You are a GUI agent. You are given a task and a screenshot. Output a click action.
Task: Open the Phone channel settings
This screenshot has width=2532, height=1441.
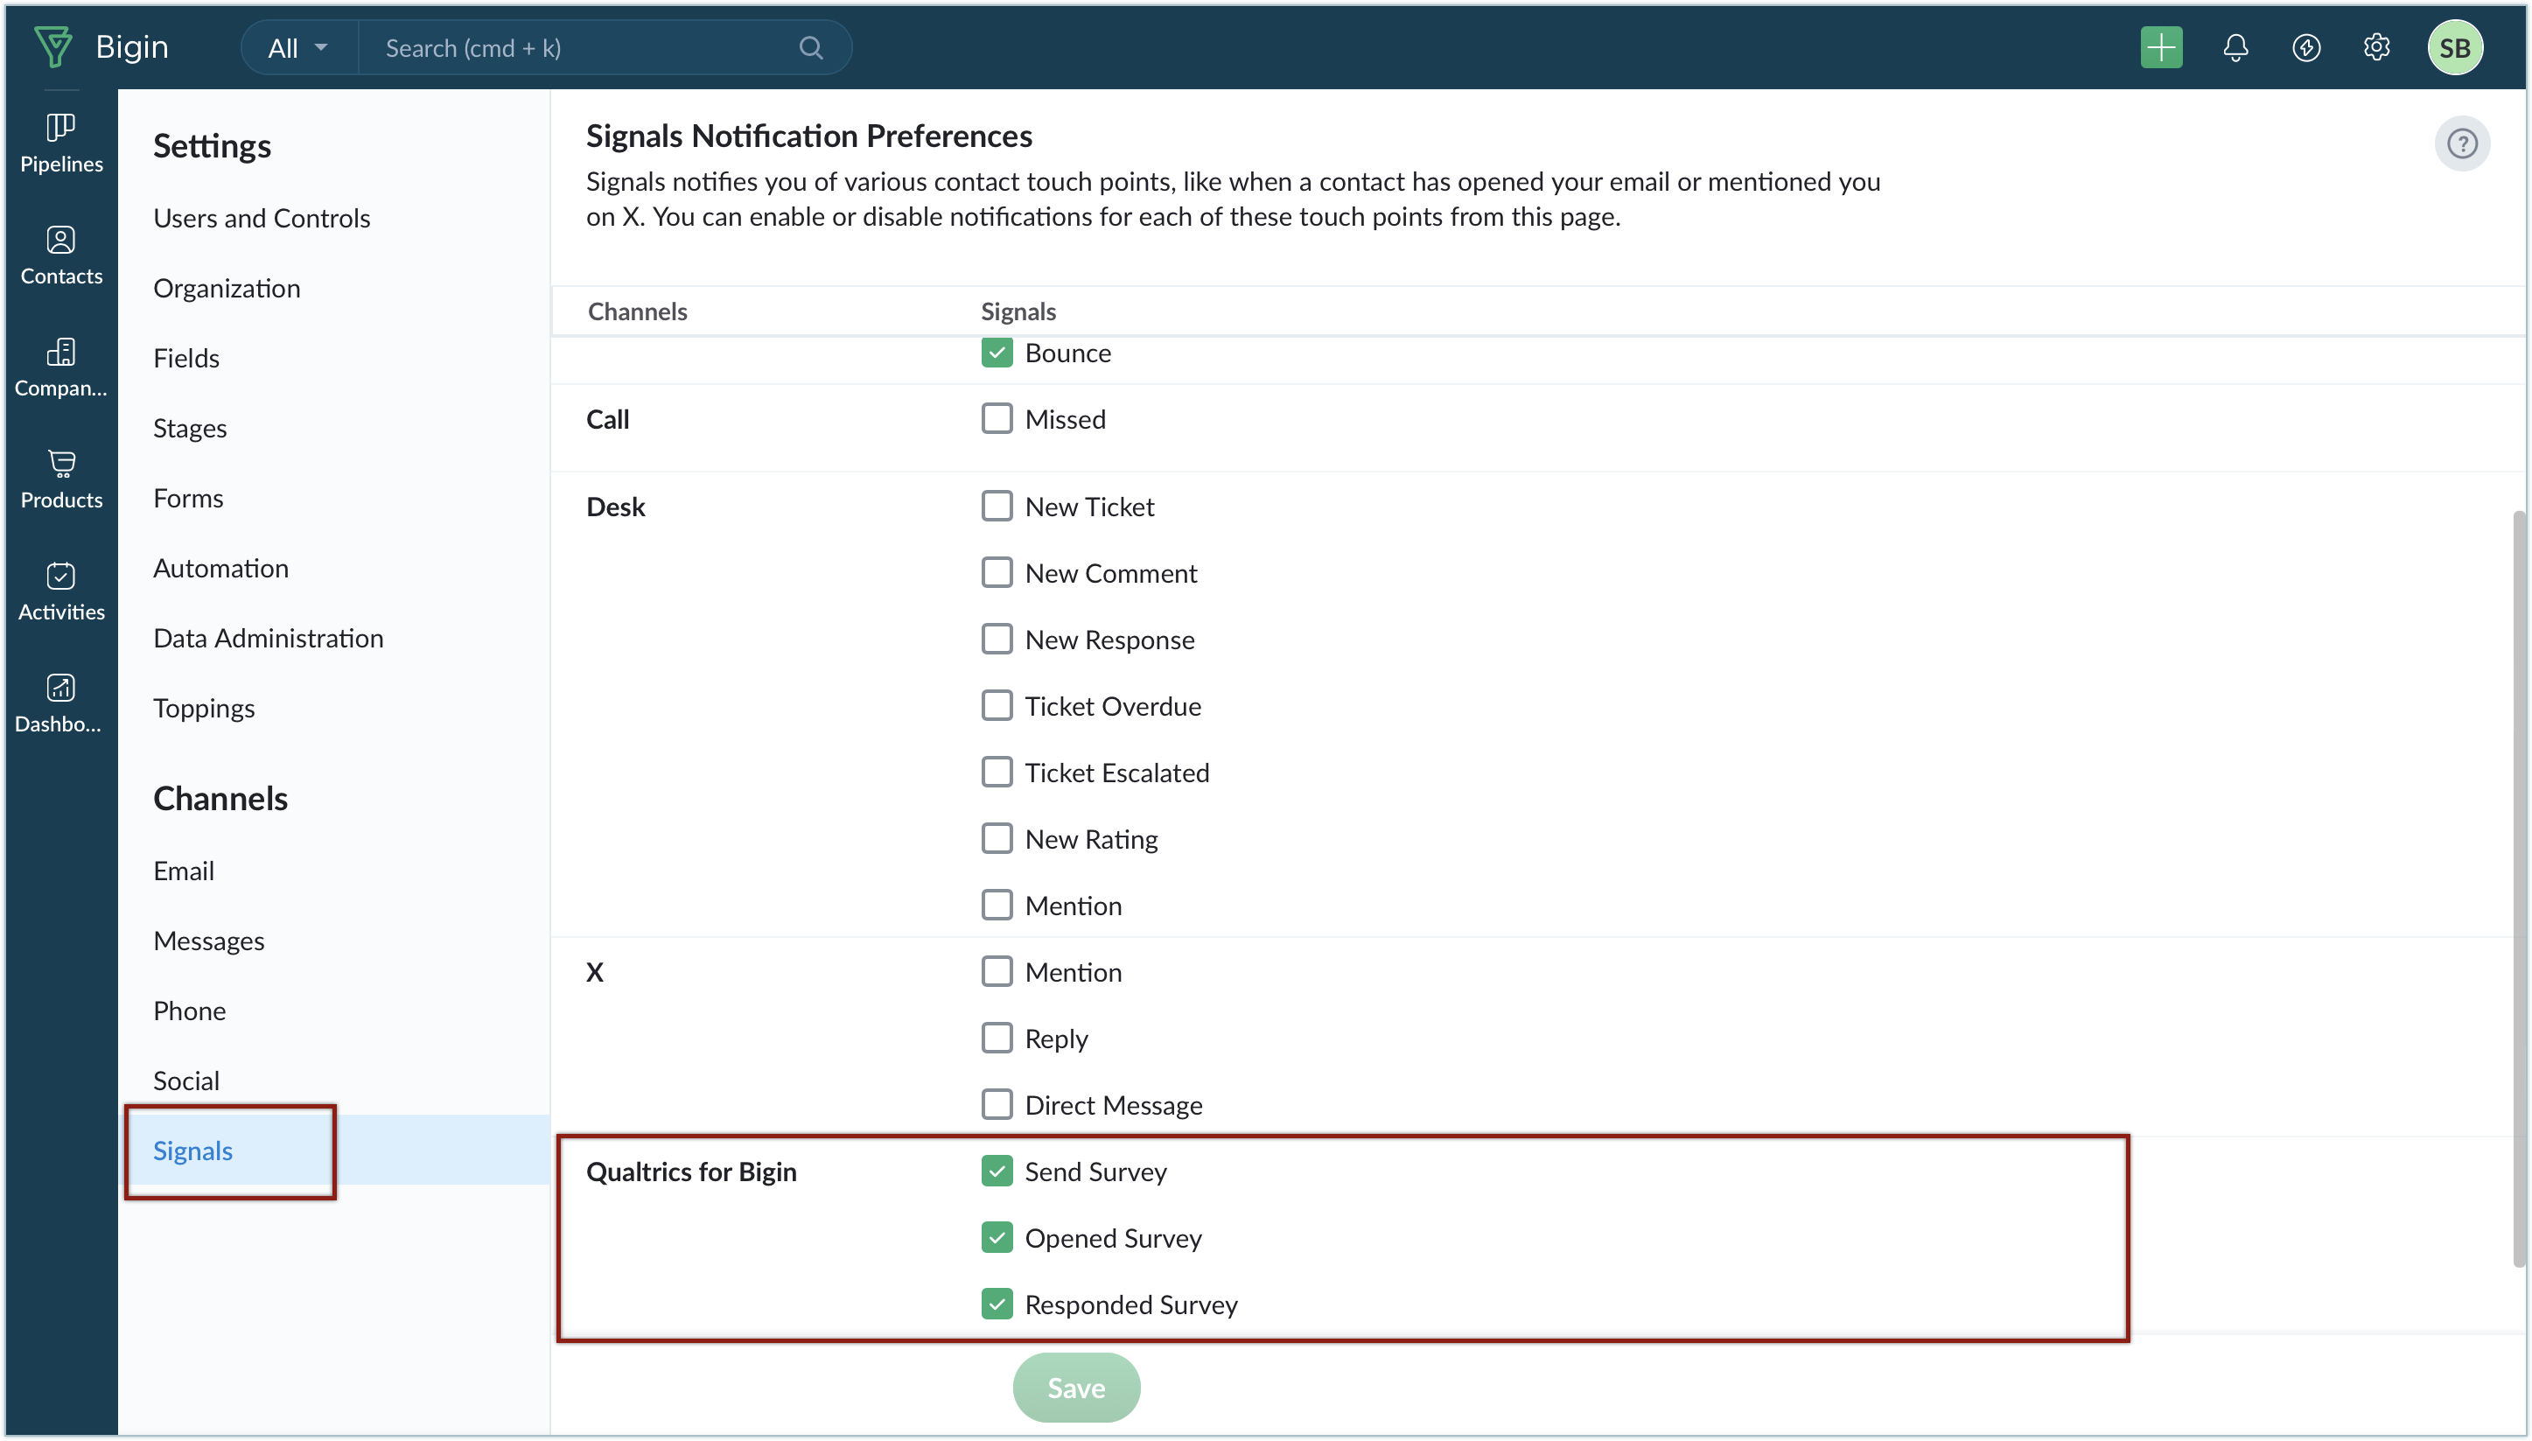[x=189, y=1011]
